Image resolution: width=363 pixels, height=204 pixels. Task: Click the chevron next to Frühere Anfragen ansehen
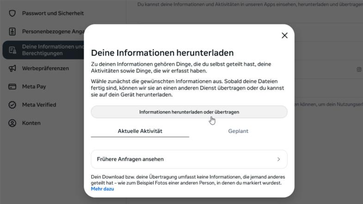click(x=278, y=159)
